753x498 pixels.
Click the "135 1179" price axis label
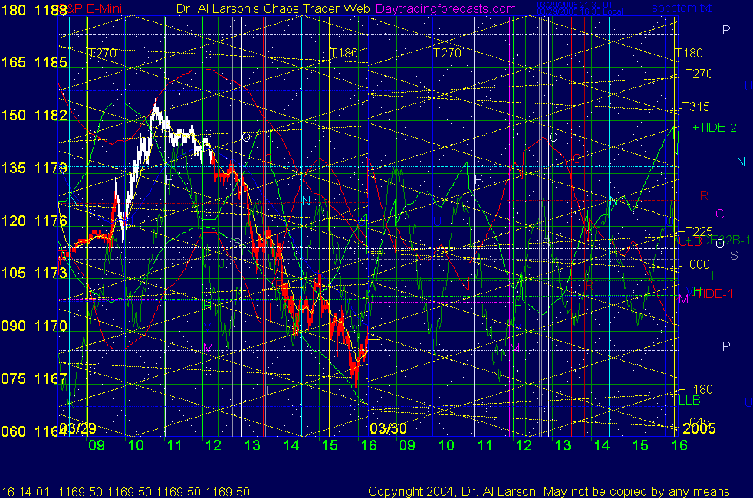pyautogui.click(x=34, y=168)
